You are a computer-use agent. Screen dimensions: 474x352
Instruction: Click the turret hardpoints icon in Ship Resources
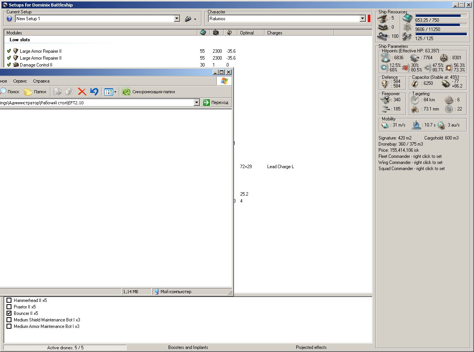383,18
